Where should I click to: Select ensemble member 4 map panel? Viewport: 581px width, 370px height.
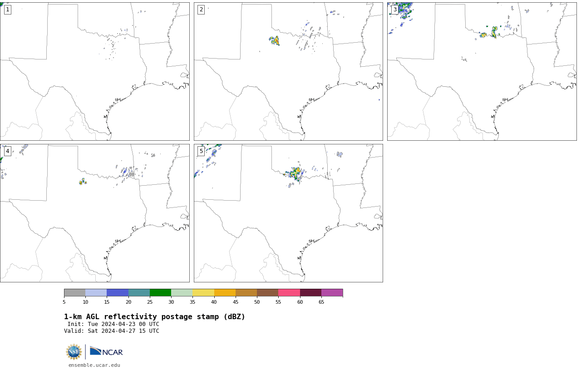(x=94, y=213)
